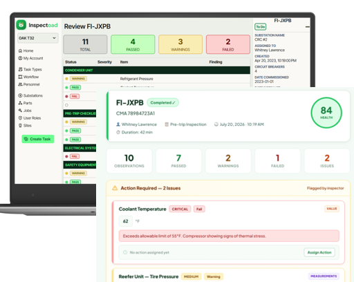Click the Completed status badge
The image size is (354, 282).
[162, 103]
